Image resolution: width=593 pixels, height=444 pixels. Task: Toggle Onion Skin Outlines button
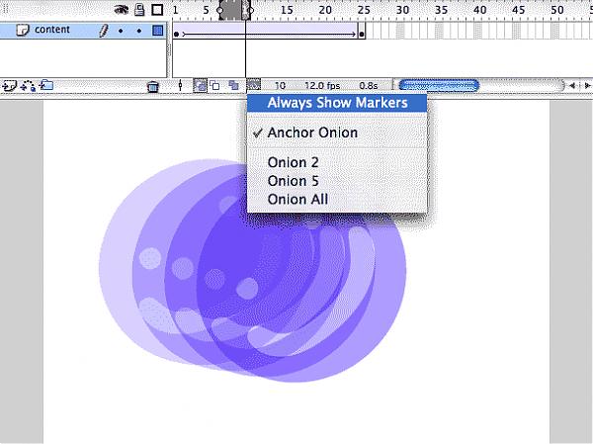coord(215,86)
